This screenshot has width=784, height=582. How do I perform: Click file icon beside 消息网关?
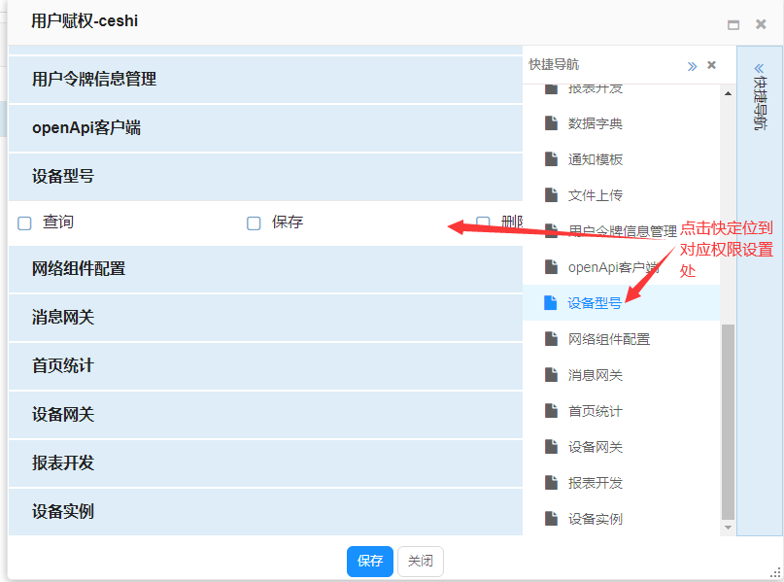551,375
